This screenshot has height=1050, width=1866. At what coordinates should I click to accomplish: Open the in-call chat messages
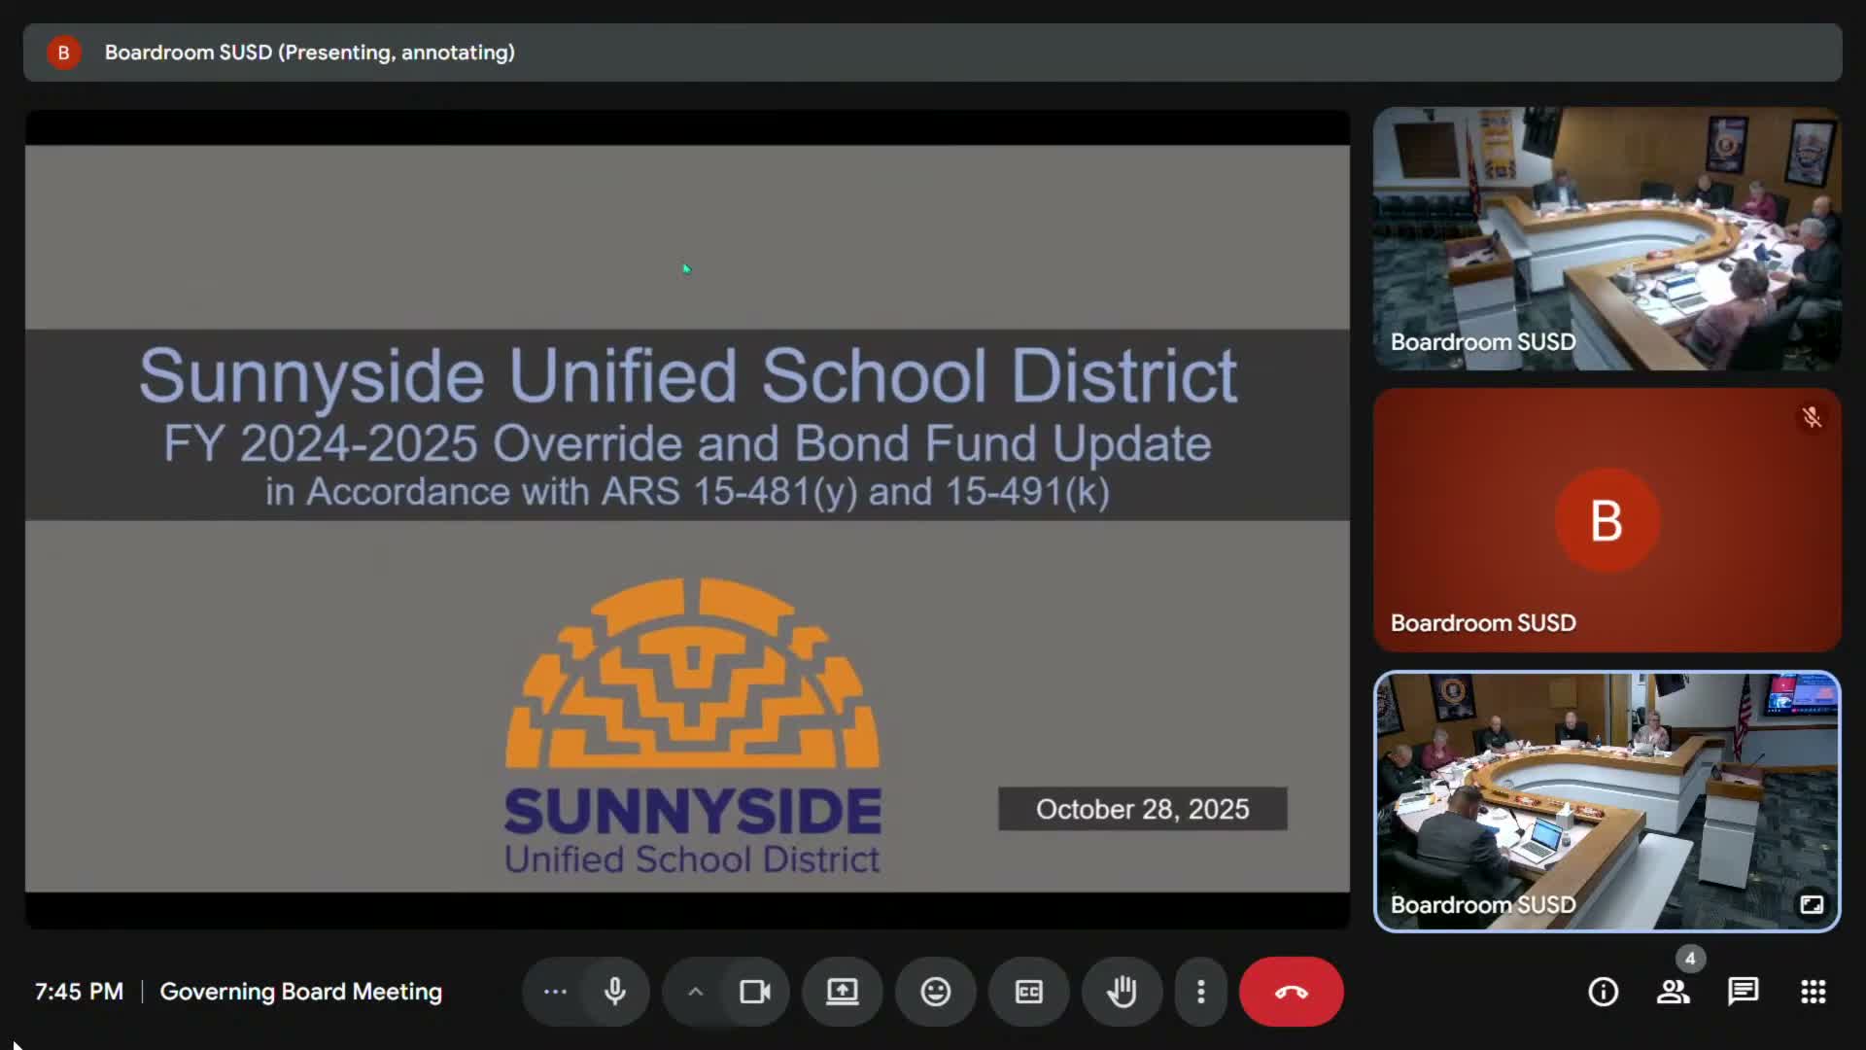tap(1743, 992)
